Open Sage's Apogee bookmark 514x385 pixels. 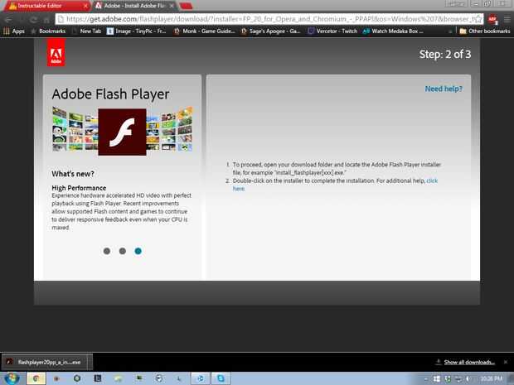tap(271, 31)
